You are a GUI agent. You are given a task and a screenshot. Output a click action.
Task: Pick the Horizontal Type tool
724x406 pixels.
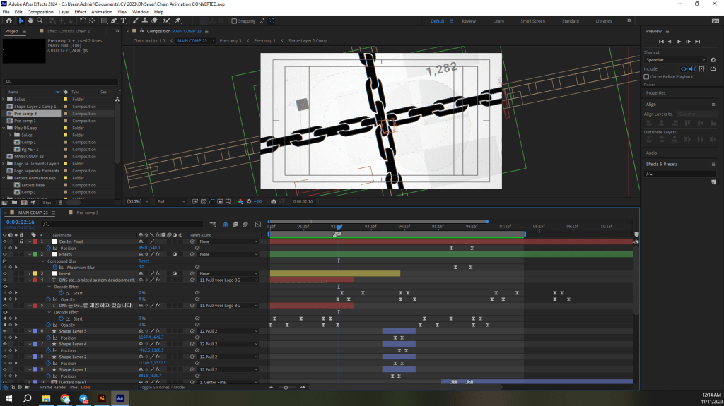tap(124, 21)
